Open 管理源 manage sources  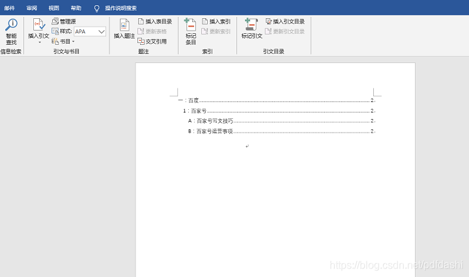(x=64, y=21)
